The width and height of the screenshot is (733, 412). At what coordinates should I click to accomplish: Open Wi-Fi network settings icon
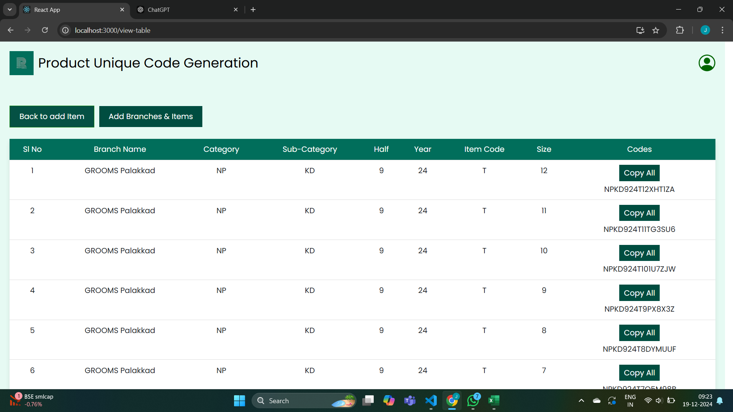coord(648,401)
